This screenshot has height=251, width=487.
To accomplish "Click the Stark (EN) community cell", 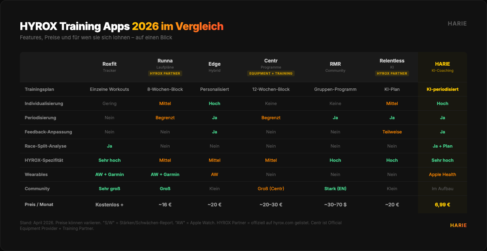I will pos(335,189).
